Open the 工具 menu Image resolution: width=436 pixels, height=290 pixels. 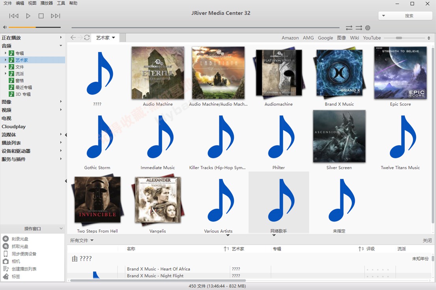click(x=61, y=3)
